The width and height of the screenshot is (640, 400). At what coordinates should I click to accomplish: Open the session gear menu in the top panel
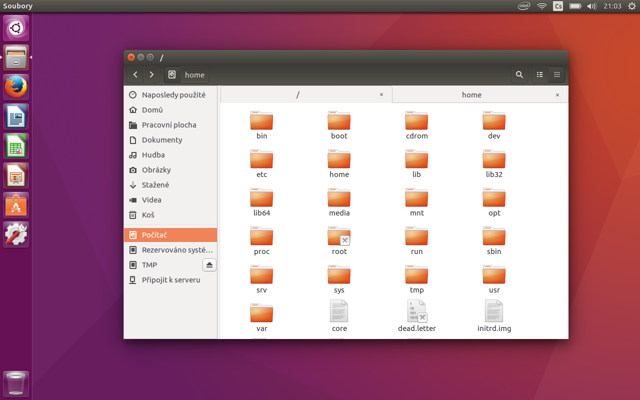coord(631,6)
